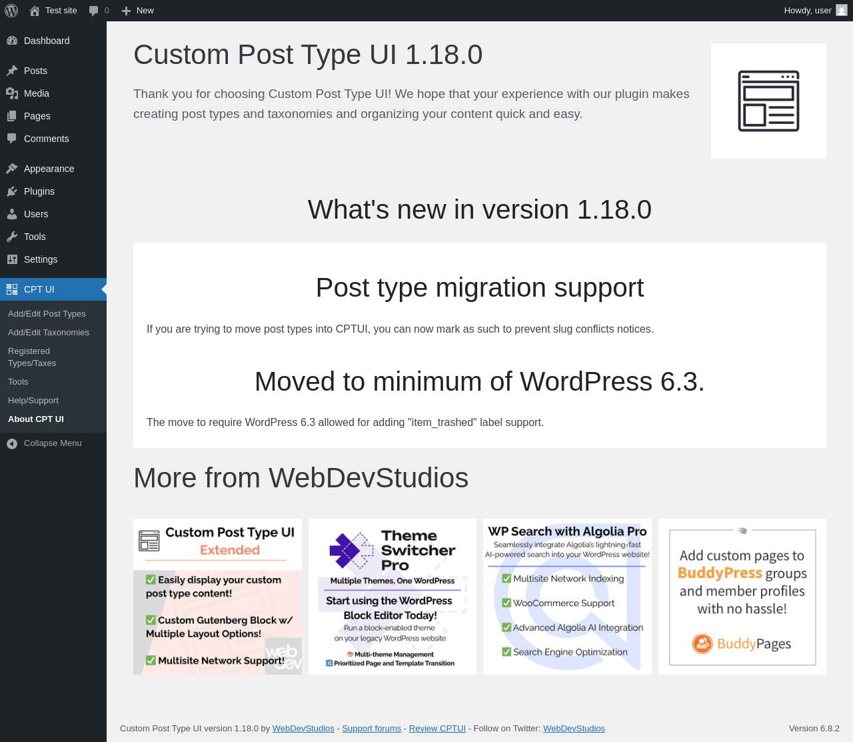Open the Support forums link

pos(372,729)
